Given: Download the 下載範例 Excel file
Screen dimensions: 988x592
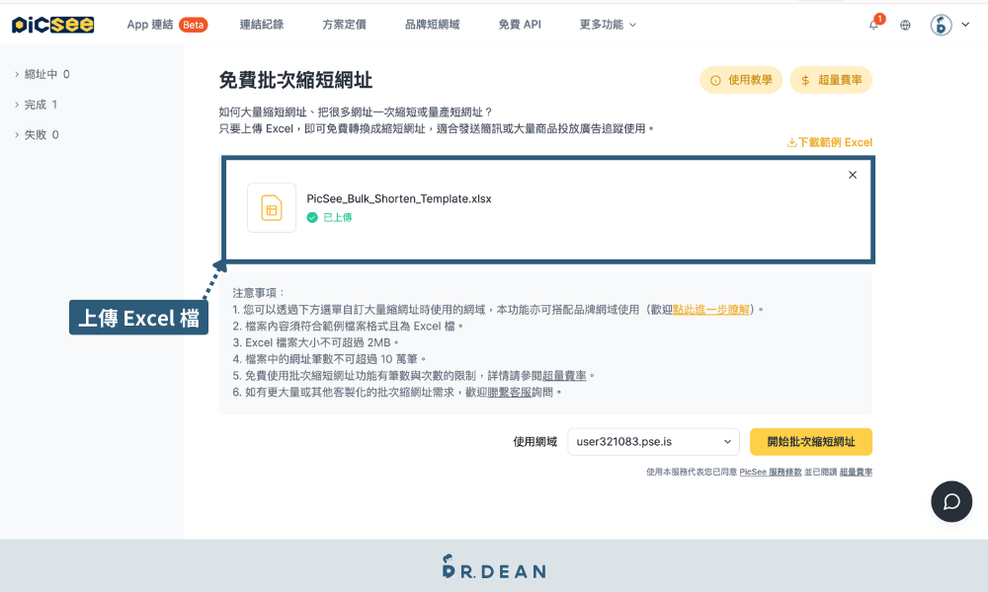Looking at the screenshot, I should click(830, 142).
